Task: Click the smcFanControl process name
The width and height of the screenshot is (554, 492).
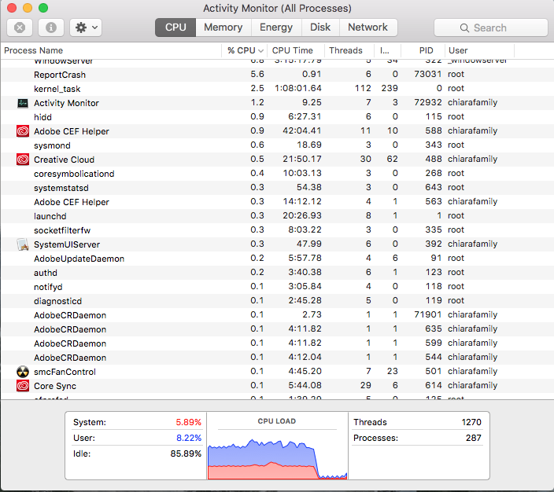Action: (65, 372)
